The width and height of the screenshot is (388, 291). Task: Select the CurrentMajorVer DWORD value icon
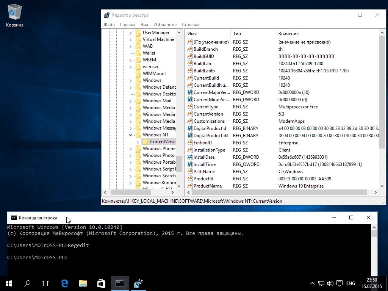190,92
